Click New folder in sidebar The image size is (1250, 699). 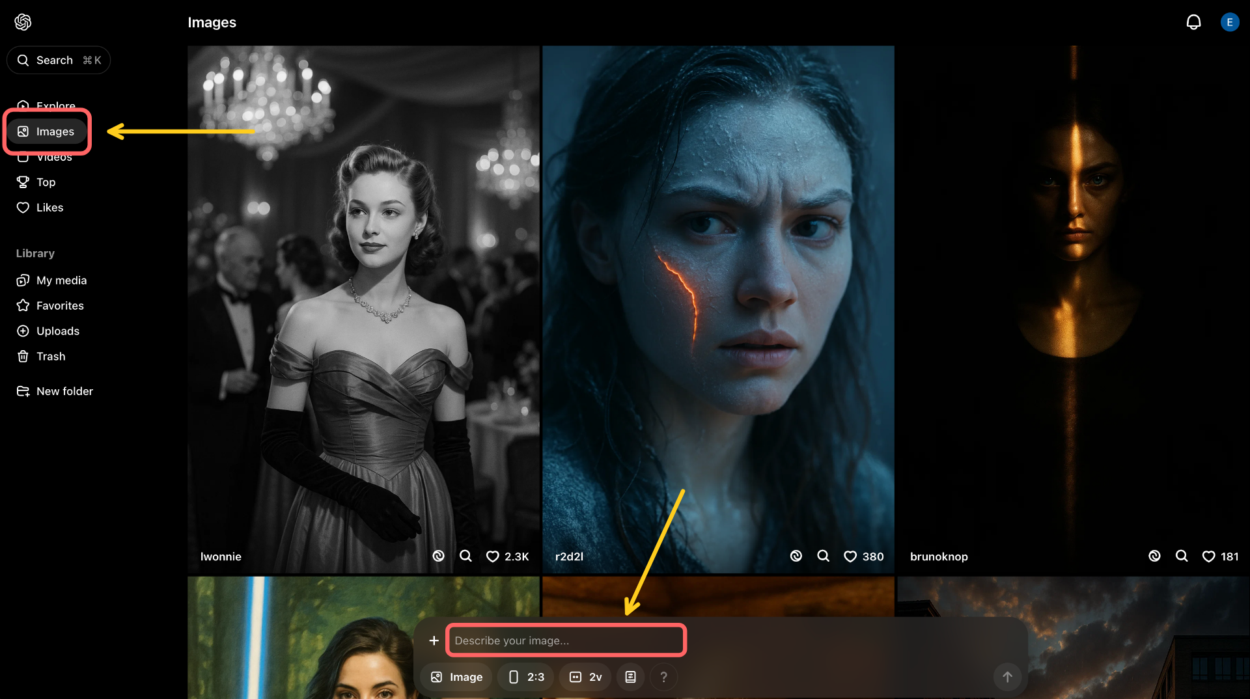[64, 391]
